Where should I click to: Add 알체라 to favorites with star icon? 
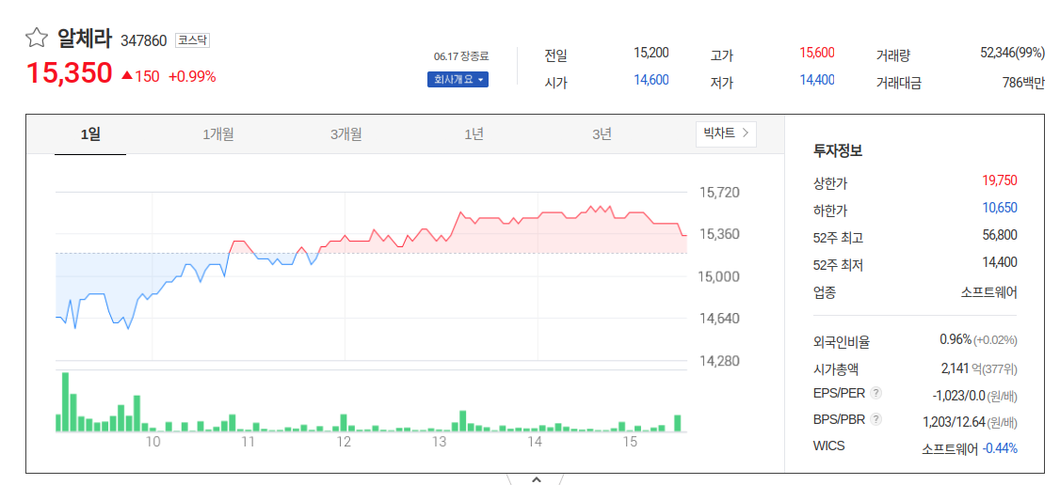click(37, 39)
